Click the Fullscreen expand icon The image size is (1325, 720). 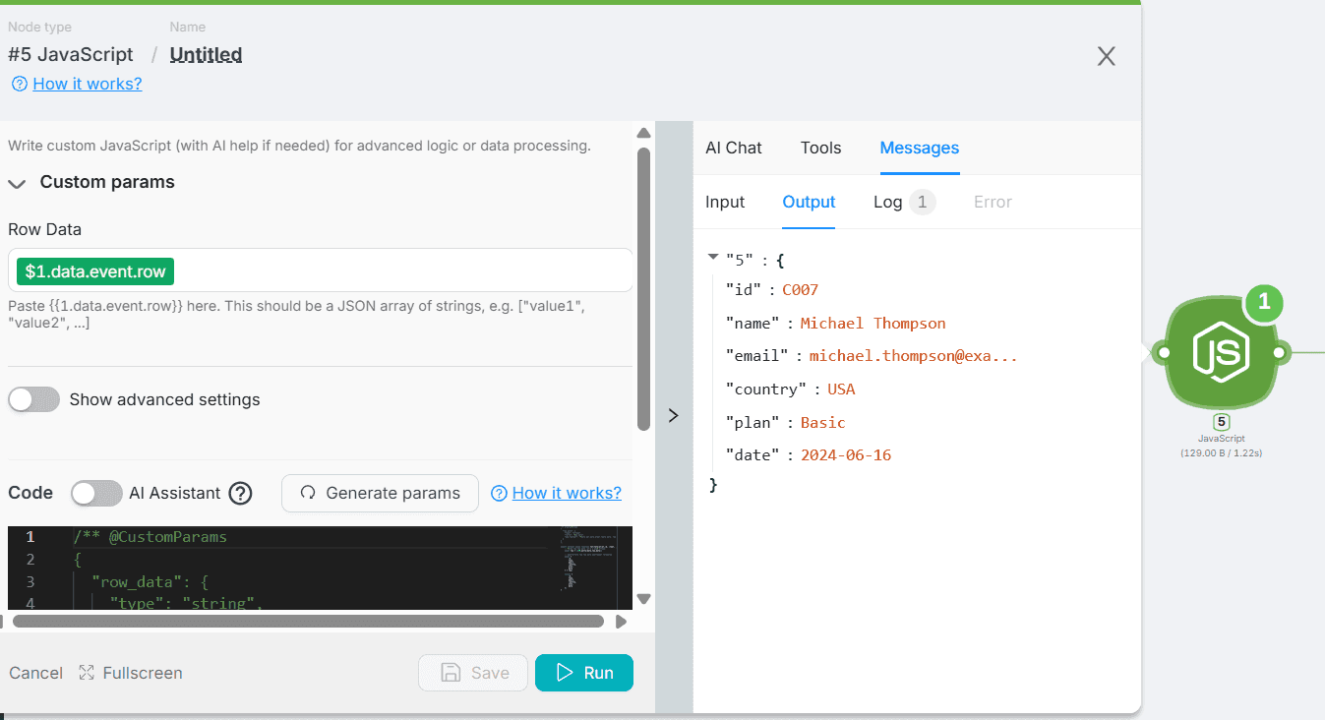[x=87, y=673]
